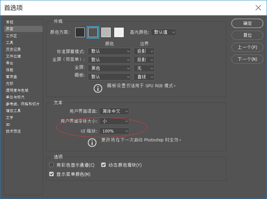
Task: Toggle the 动态颜色滑块 checkbox
Action: (104, 165)
